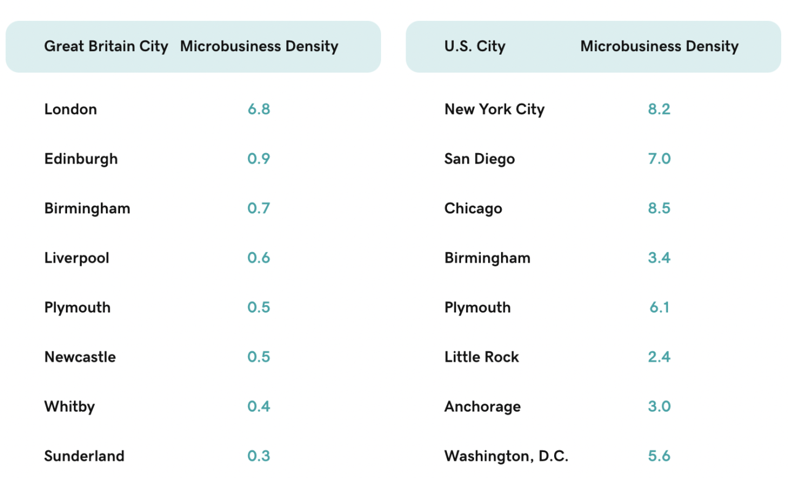Select Liverpool in the Great Britain table
The image size is (788, 478).
click(77, 258)
